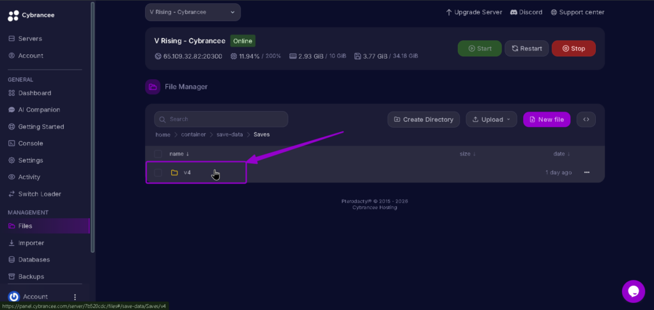Open the Console page
654x310 pixels.
[26, 144]
